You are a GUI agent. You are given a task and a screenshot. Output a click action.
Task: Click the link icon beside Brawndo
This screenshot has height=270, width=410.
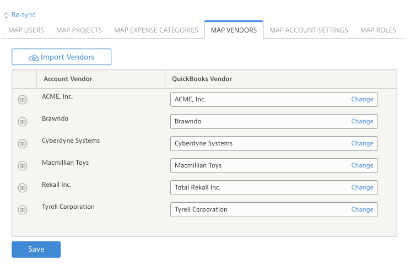point(23,122)
